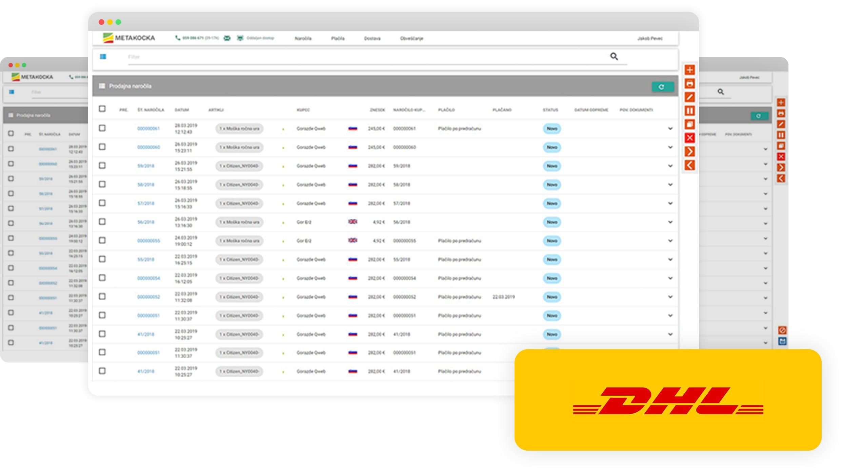This screenshot has width=842, height=471.
Task: Click the add plus icon in right background window
Action: 781,102
